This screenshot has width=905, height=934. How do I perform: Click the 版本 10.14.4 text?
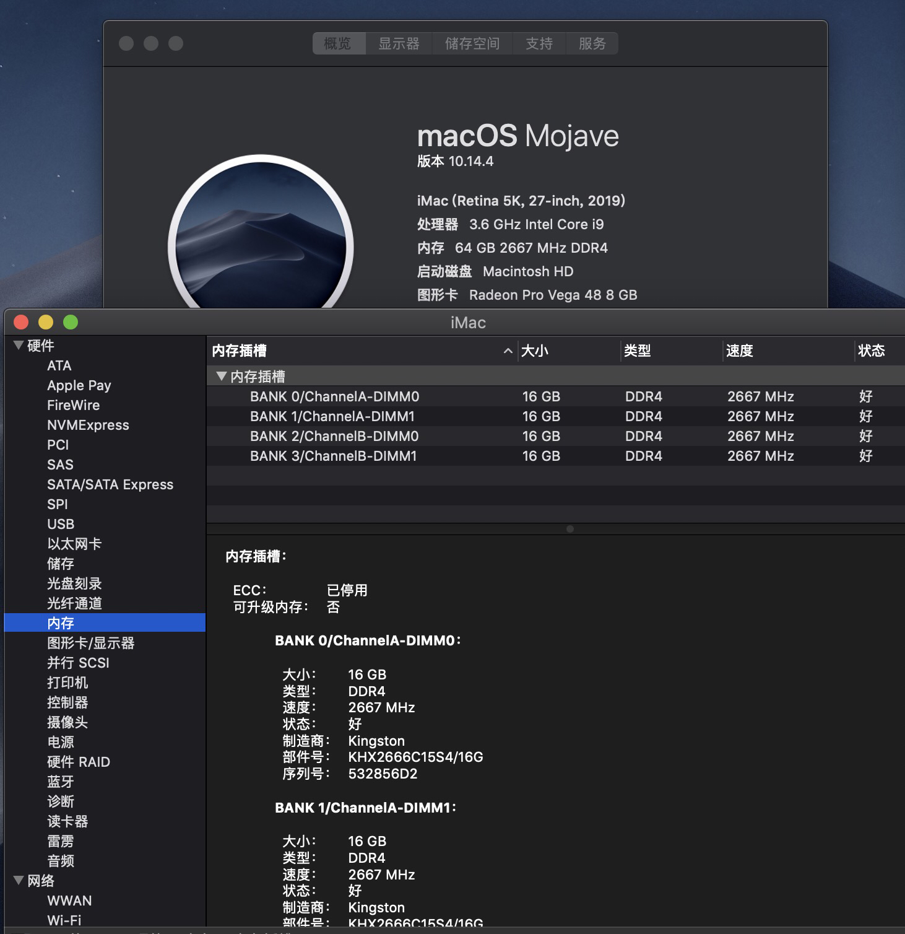coord(456,161)
